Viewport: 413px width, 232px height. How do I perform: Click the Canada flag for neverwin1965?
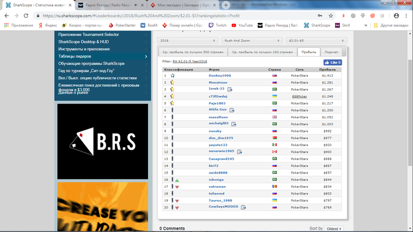274,151
